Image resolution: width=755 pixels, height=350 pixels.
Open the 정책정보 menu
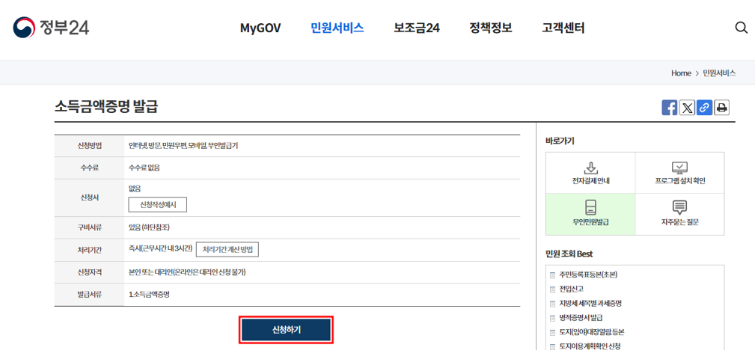491,28
